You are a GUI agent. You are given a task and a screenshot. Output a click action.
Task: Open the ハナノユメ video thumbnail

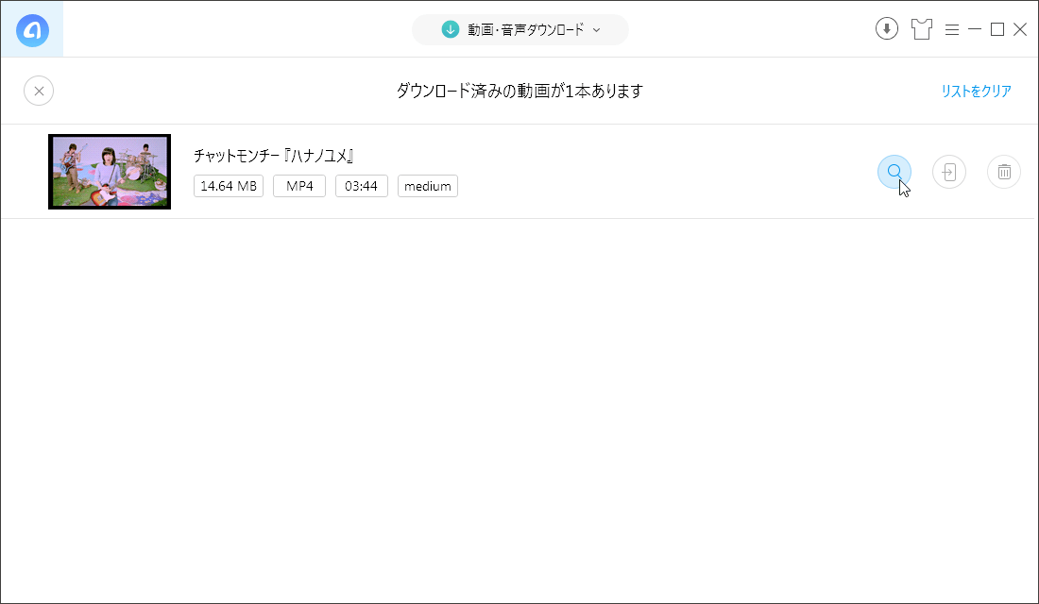(x=110, y=172)
